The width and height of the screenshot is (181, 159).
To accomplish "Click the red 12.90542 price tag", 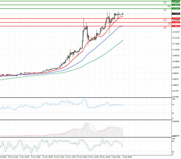I will point(176,26).
